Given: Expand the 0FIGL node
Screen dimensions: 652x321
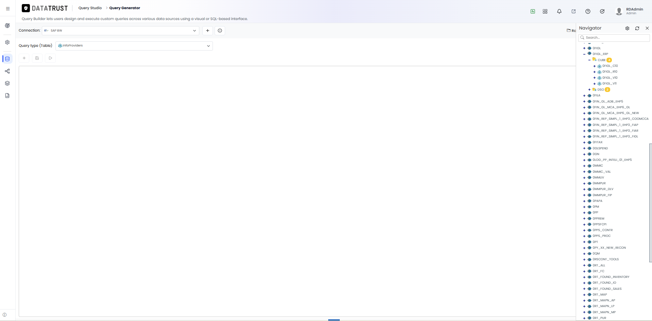Looking at the screenshot, I should coord(584,48).
